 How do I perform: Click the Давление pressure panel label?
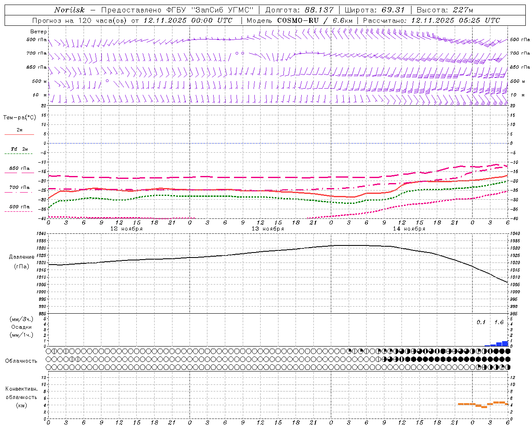tap(22, 257)
